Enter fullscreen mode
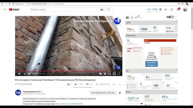Screen dimensions: 193x108 tap(119, 74)
